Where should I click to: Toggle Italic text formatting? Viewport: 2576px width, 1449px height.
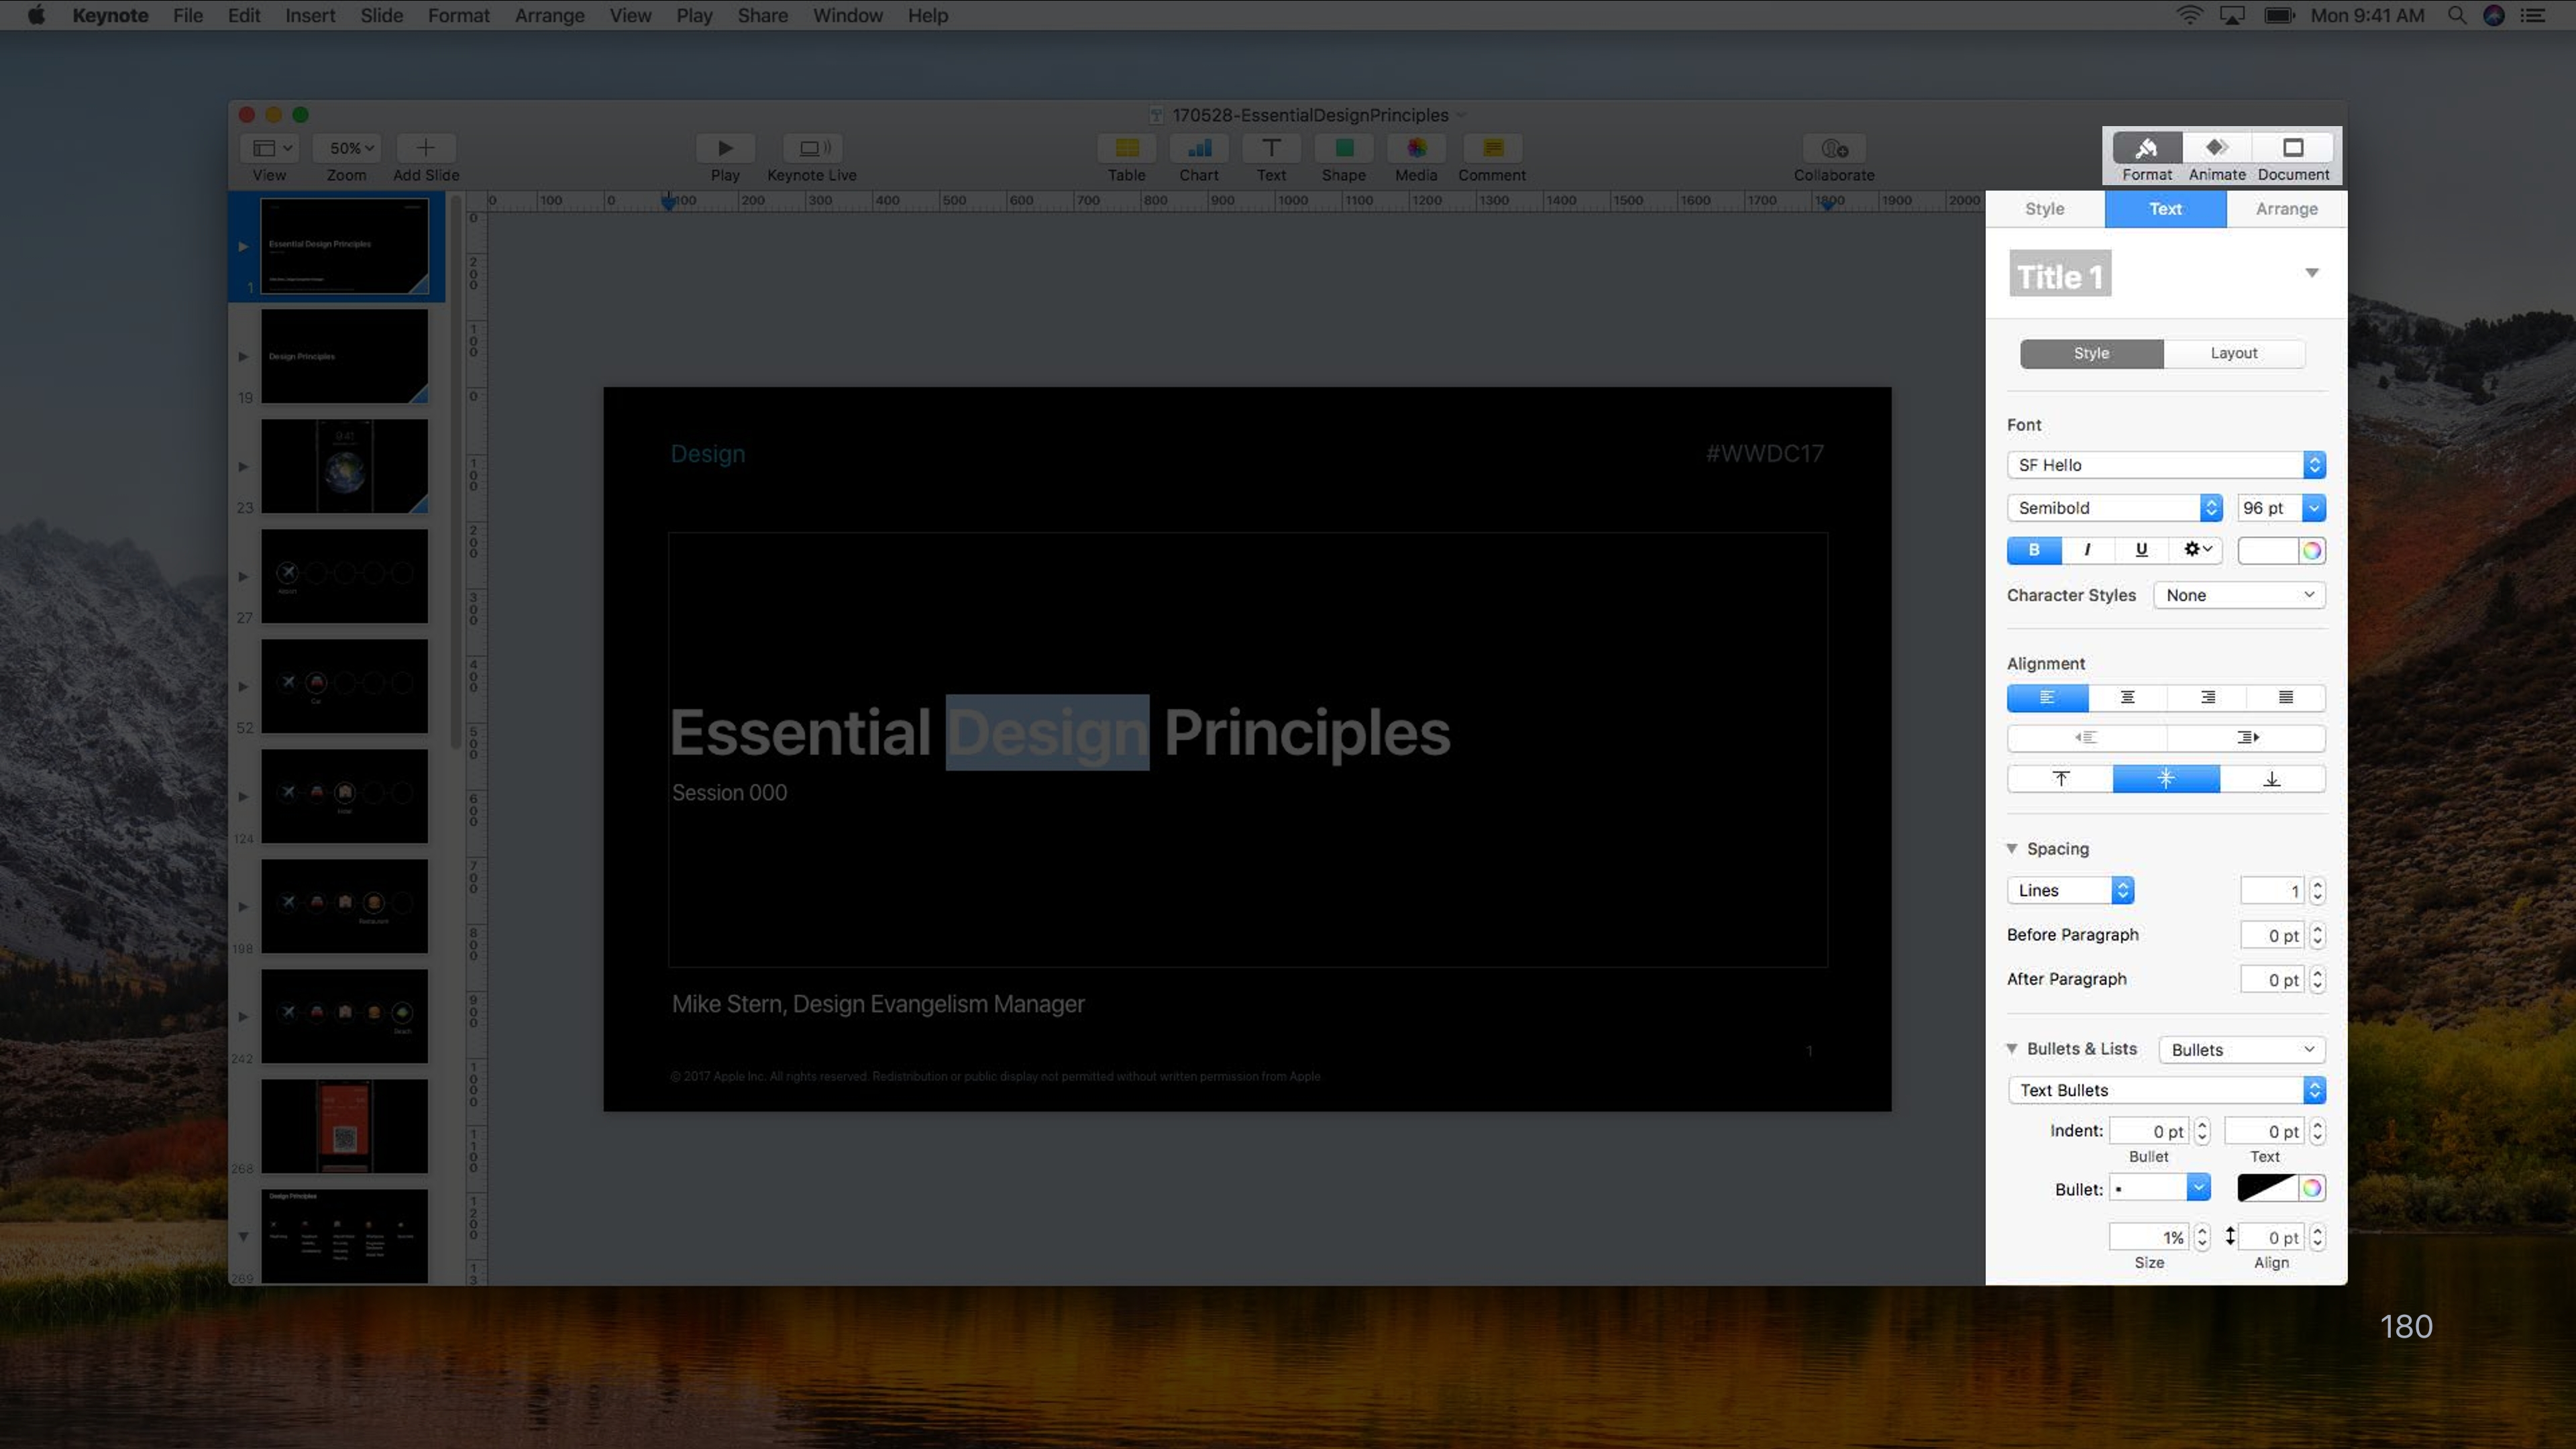[x=2087, y=550]
